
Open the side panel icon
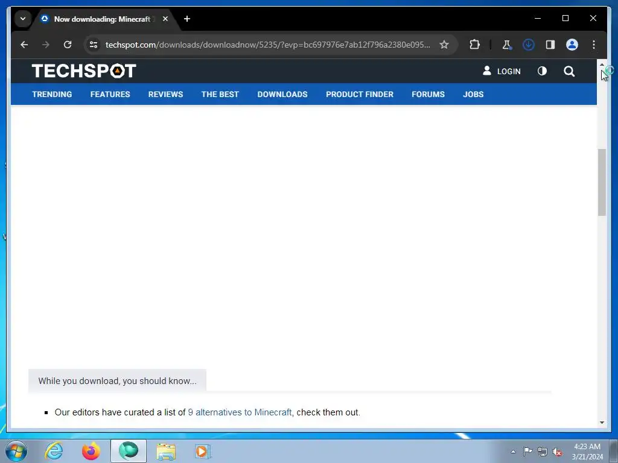(550, 45)
